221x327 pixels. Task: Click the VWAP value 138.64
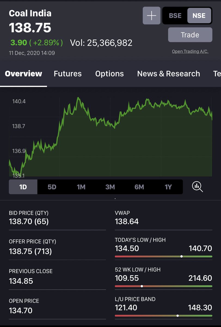[127, 222]
